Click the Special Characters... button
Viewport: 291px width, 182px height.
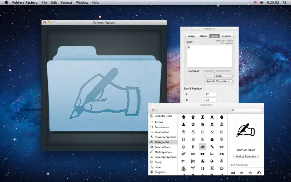pos(219,81)
